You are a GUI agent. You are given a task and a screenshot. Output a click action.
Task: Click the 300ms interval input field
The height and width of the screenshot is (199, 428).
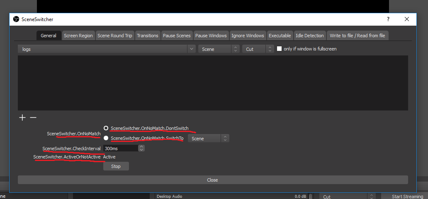[x=121, y=149]
